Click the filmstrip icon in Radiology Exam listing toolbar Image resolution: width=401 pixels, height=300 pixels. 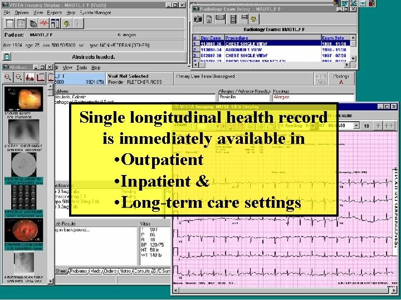tap(220, 19)
